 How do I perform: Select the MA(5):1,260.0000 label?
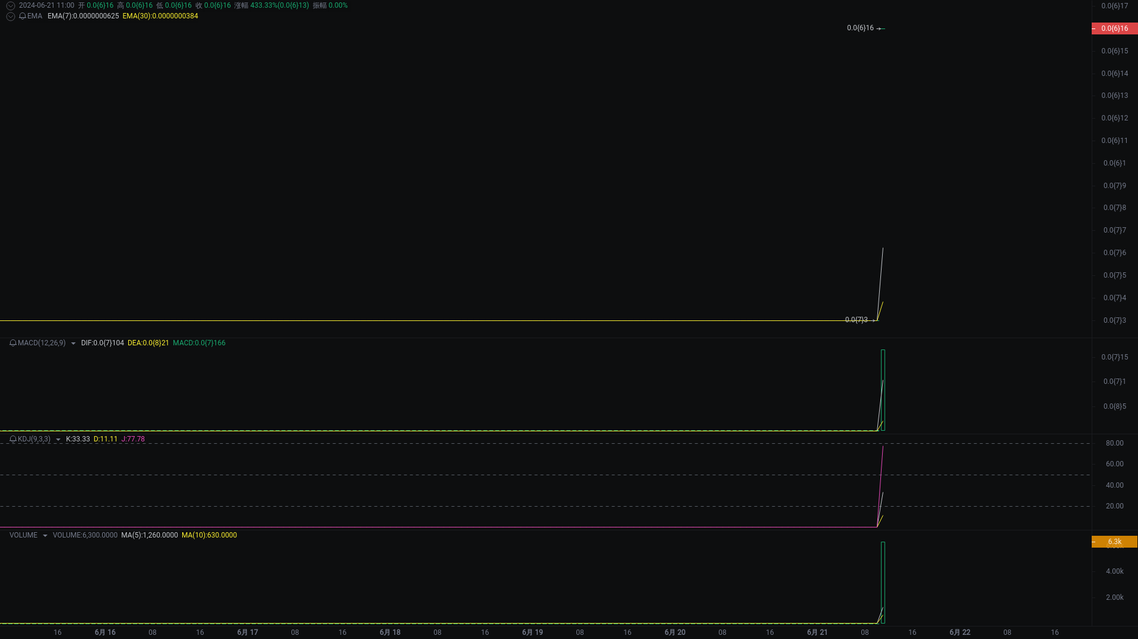click(x=150, y=535)
